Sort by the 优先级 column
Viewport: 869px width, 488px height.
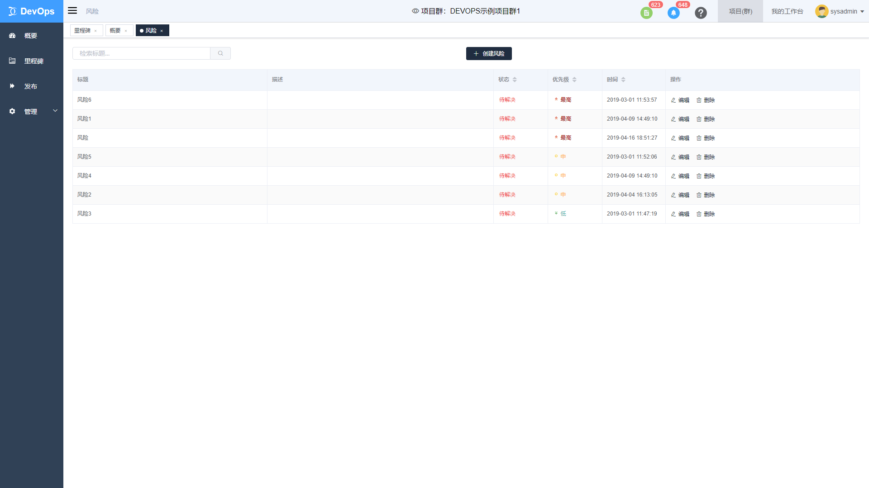click(x=574, y=80)
